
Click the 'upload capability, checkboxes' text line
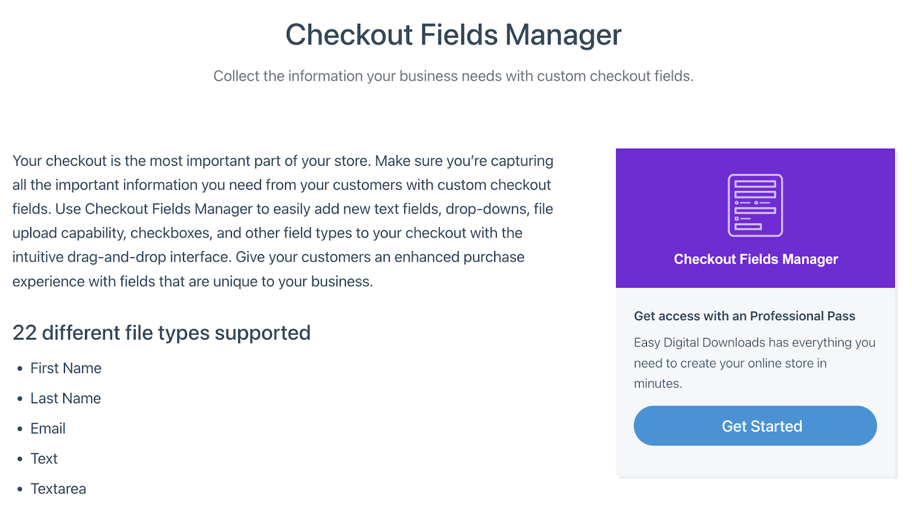click(267, 234)
